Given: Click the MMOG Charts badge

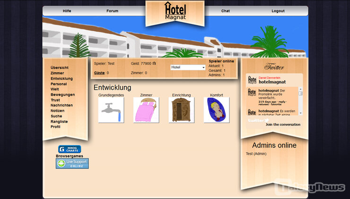Looking at the screenshot, I should 70,149.
